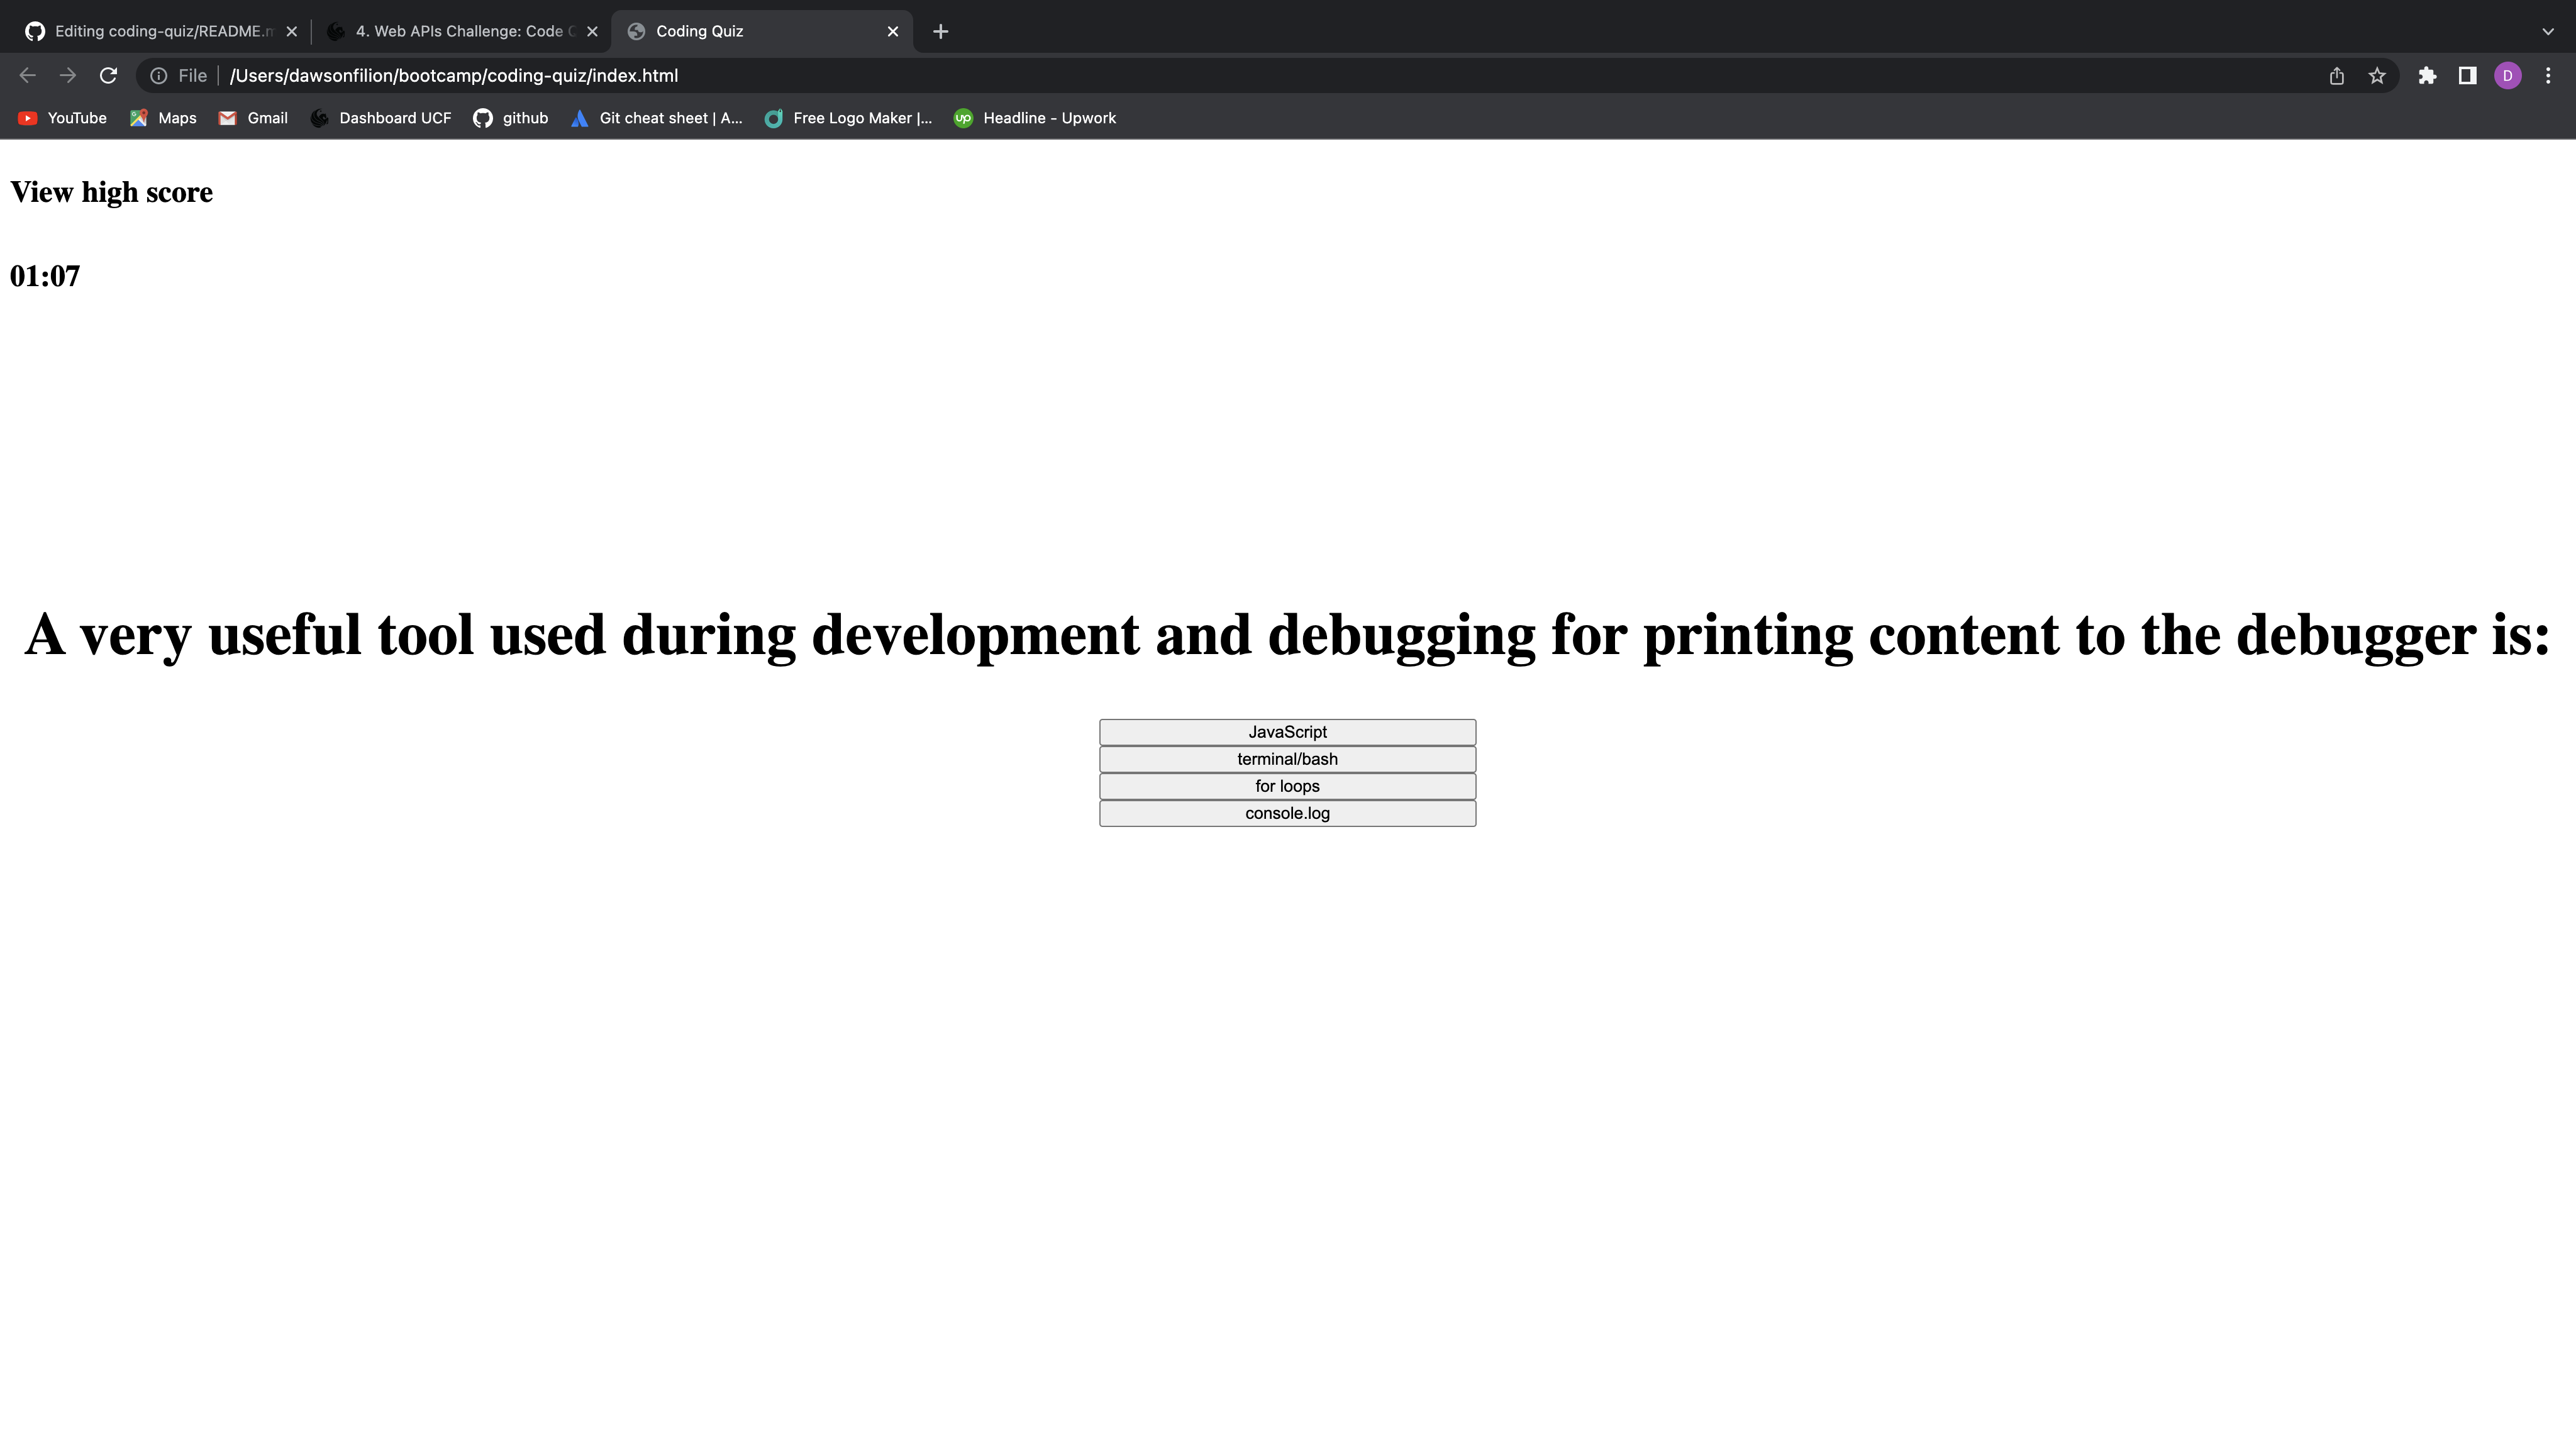This screenshot has width=2576, height=1449.
Task: Open the Dashboard UCF bookmark
Action: point(380,118)
